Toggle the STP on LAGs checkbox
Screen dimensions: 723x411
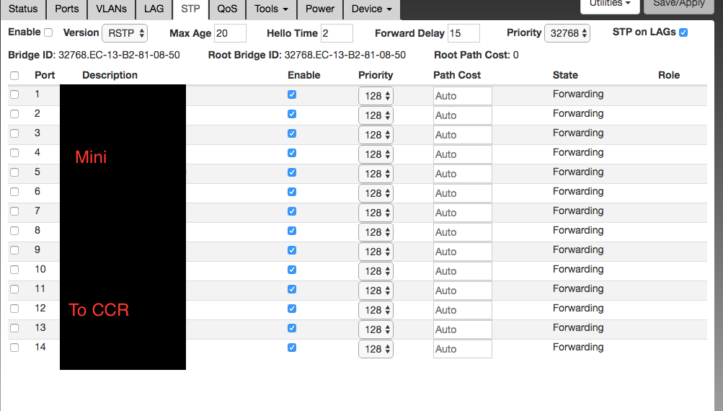coord(683,32)
